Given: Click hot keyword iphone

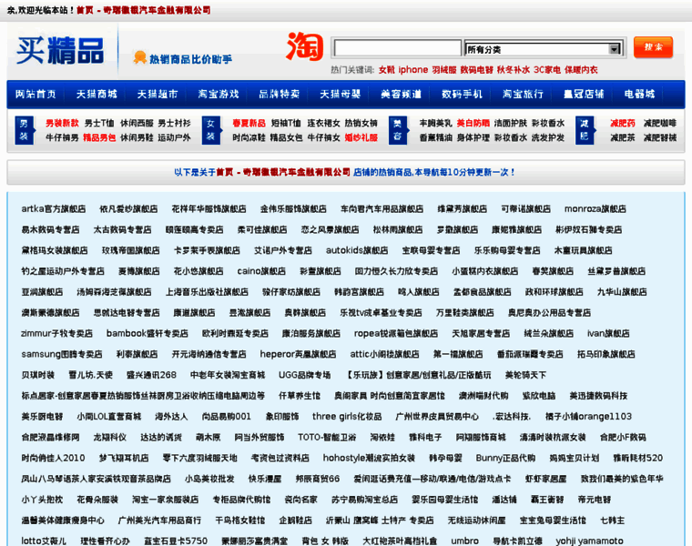Looking at the screenshot, I should 413,70.
